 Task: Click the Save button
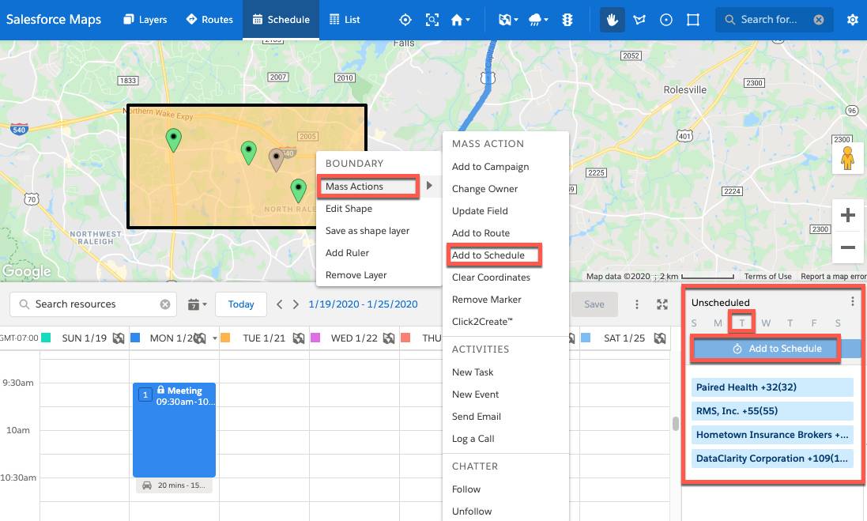point(594,304)
